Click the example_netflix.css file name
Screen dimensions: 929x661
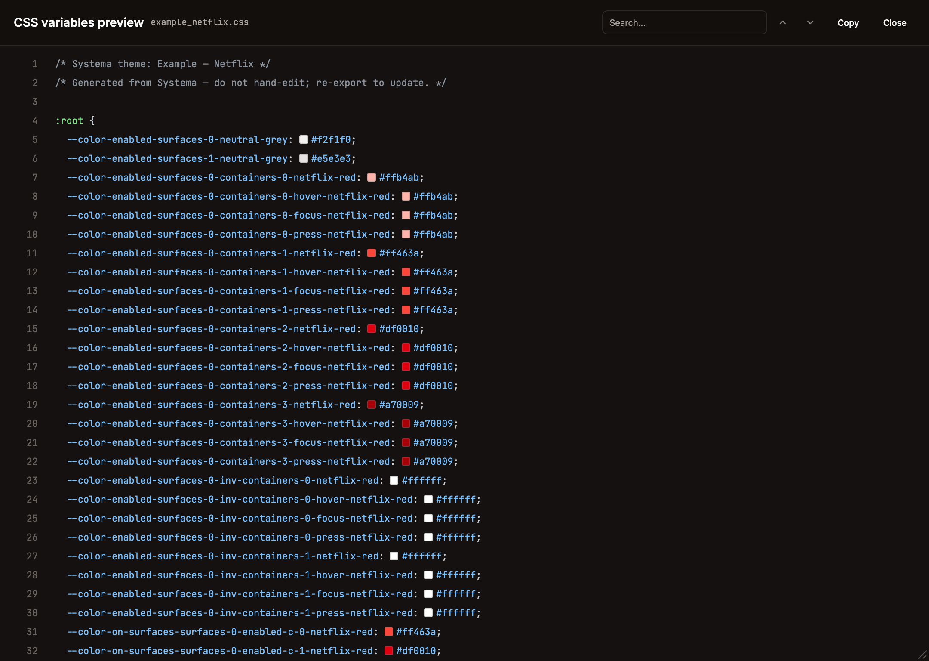[200, 22]
